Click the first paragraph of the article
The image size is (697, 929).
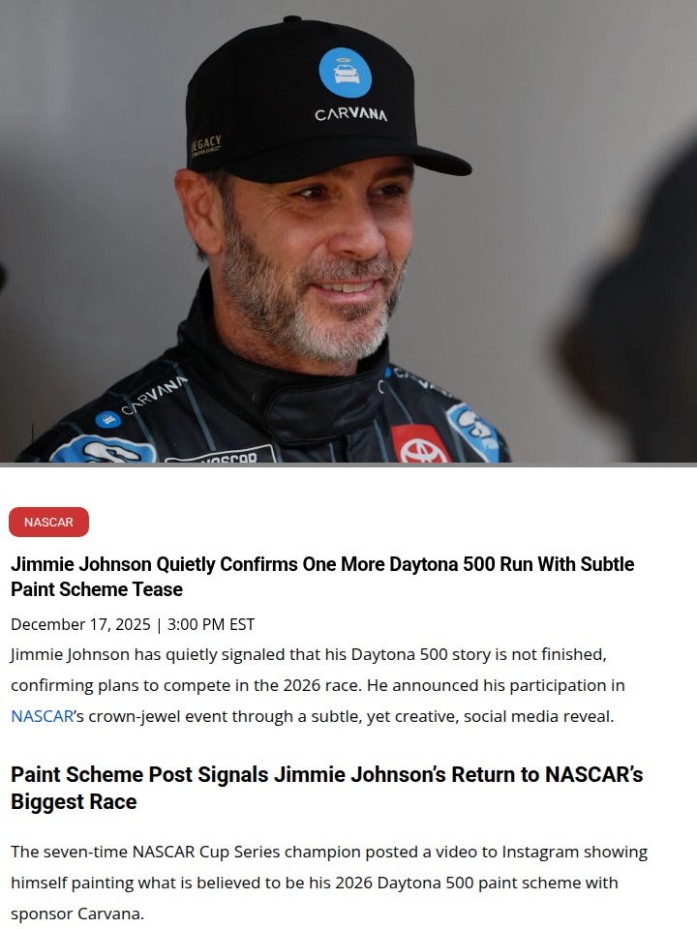(x=318, y=685)
